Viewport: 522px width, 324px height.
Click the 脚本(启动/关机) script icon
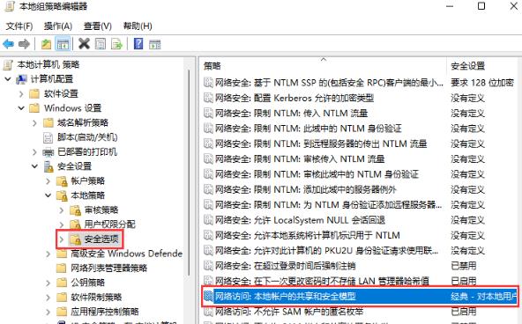pyautogui.click(x=48, y=137)
